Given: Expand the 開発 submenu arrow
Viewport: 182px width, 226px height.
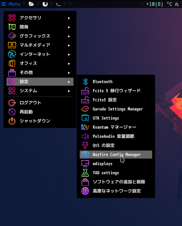Looking at the screenshot, I should (69, 27).
